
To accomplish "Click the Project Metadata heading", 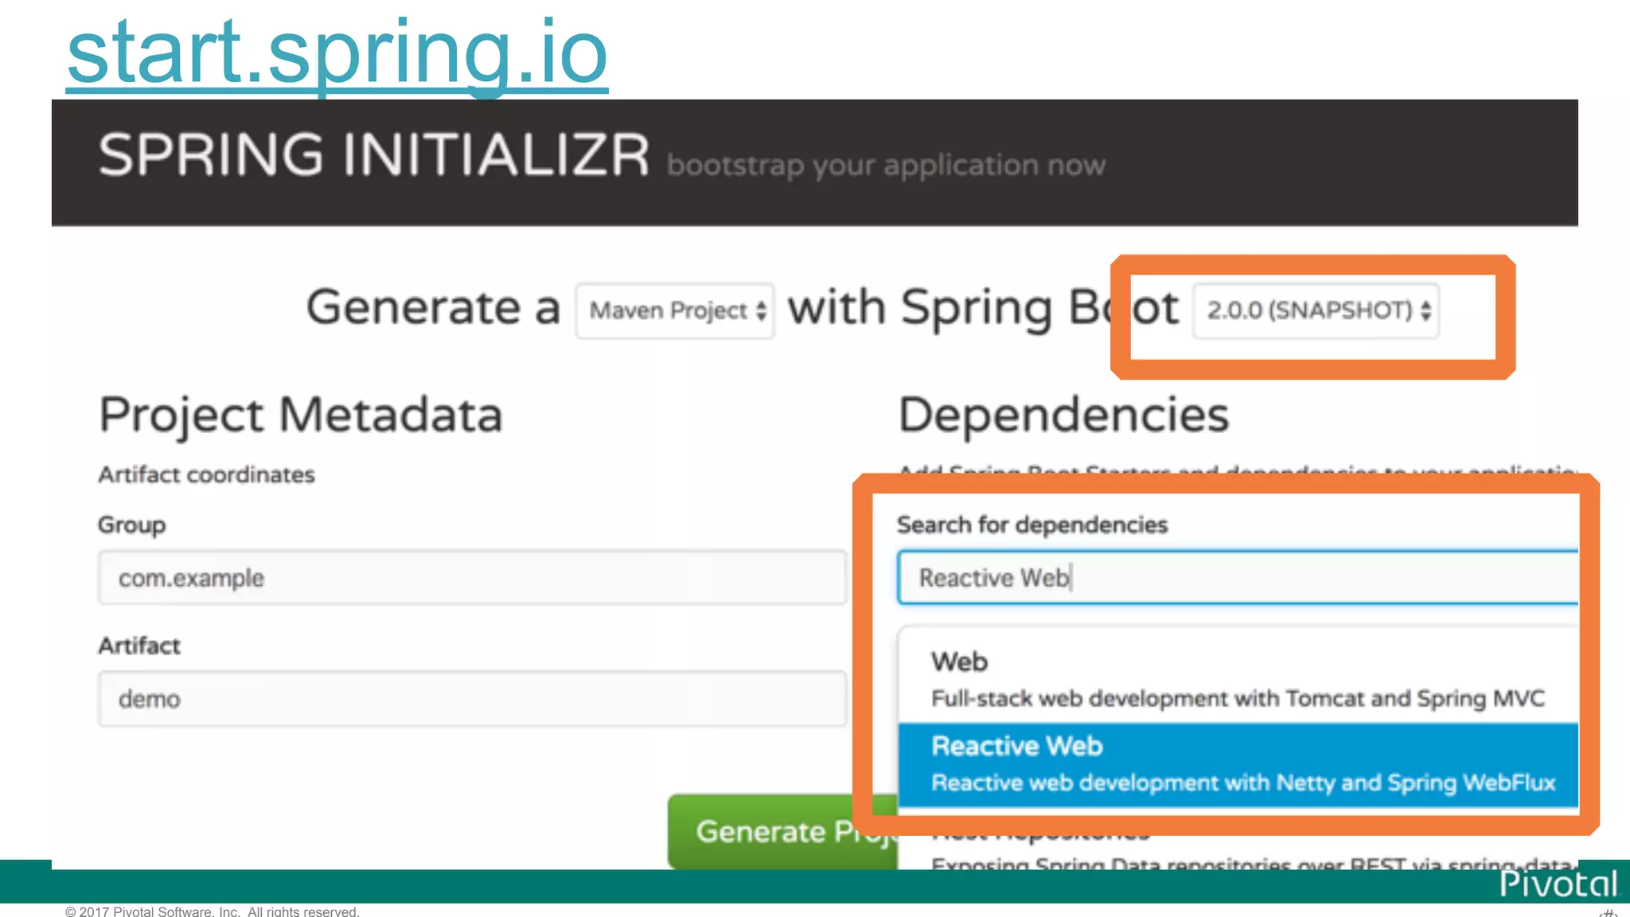I will 301,415.
